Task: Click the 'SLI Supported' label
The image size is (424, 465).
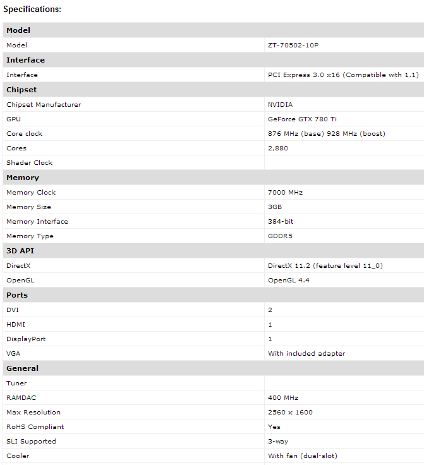Action: (31, 441)
